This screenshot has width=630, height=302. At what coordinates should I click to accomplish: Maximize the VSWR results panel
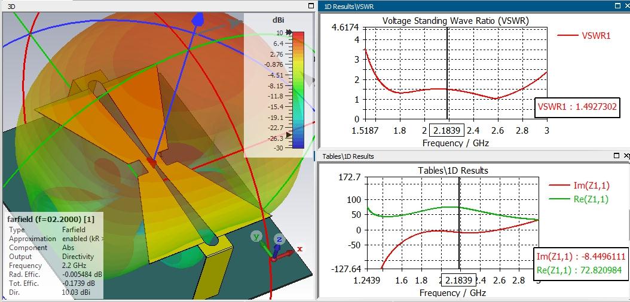pyautogui.click(x=618, y=6)
